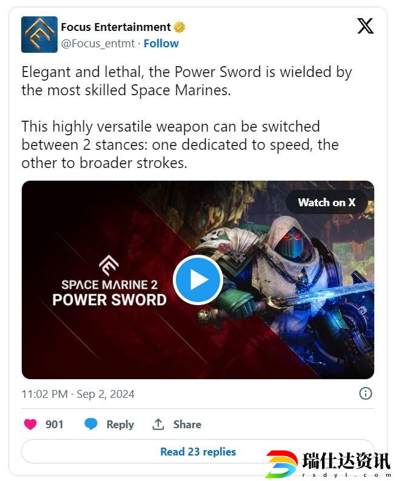Click the tweet text about Power Sword

pos(187,117)
